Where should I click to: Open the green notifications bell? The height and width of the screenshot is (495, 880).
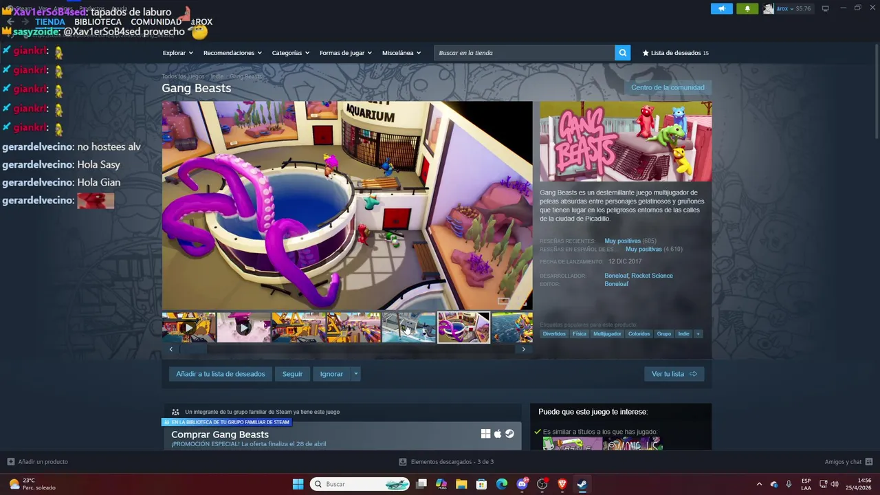(747, 8)
